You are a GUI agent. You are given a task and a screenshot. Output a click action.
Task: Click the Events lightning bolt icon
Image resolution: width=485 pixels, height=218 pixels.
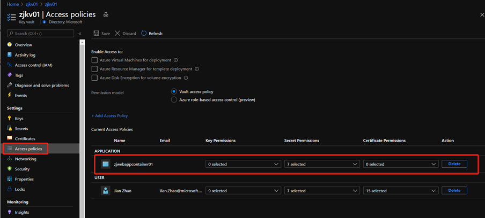(9, 96)
